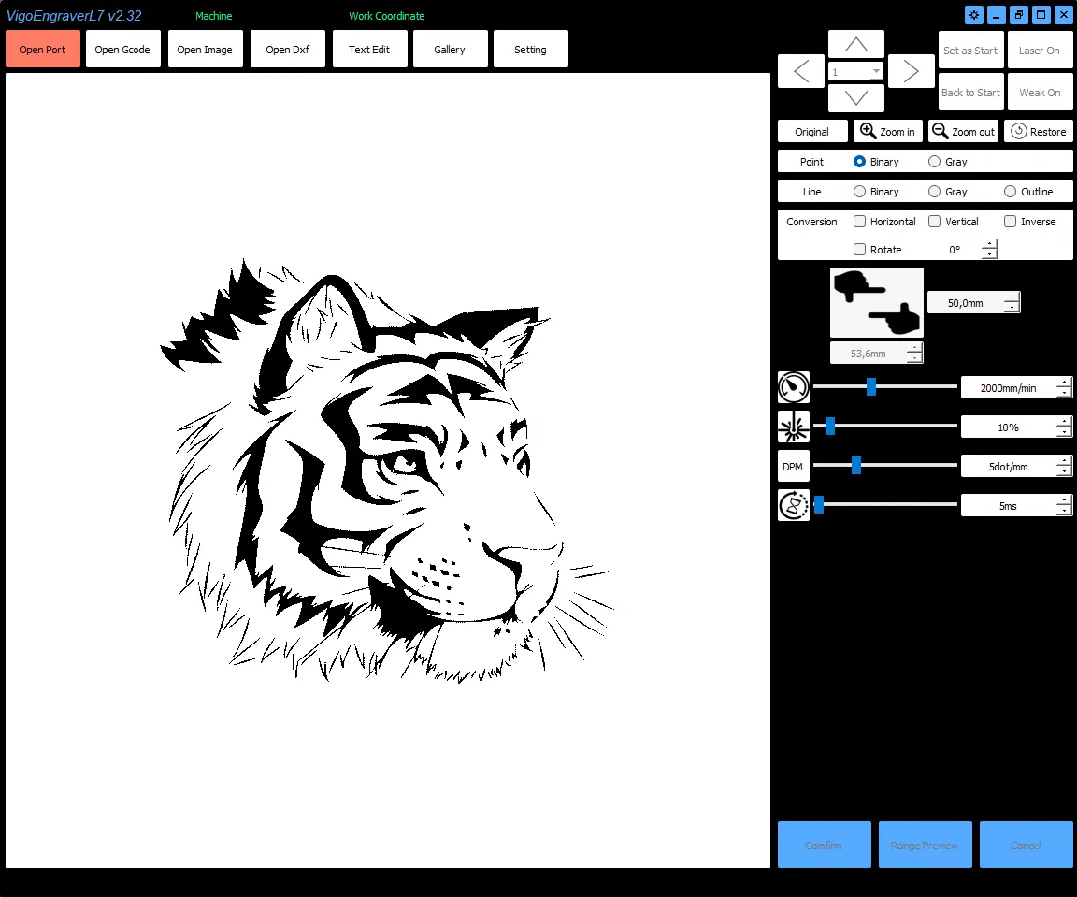1077x897 pixels.
Task: Click Weak On button
Action: point(1040,92)
